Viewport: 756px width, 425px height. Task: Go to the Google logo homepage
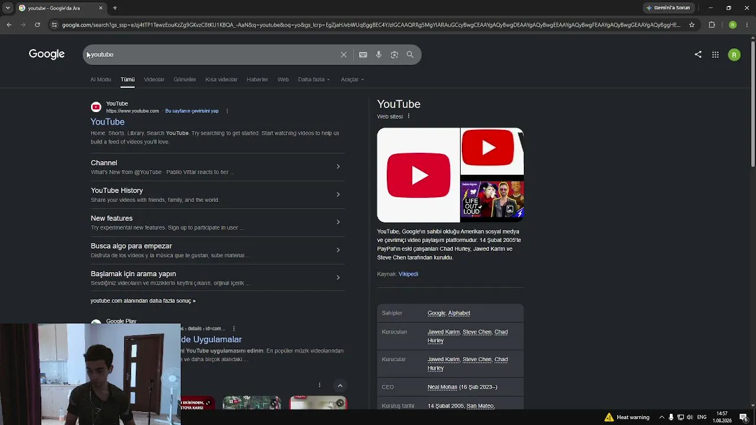[x=47, y=54]
